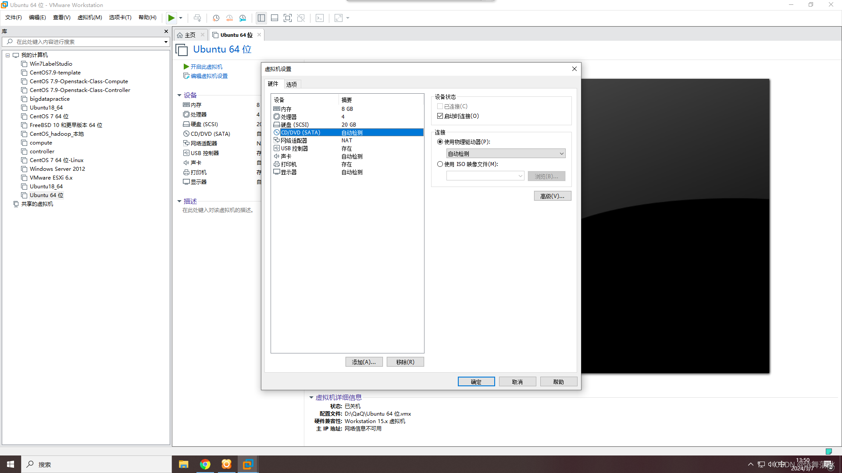This screenshot has width=842, height=473.
Task: Open the 帮助(H) menu
Action: click(x=147, y=18)
